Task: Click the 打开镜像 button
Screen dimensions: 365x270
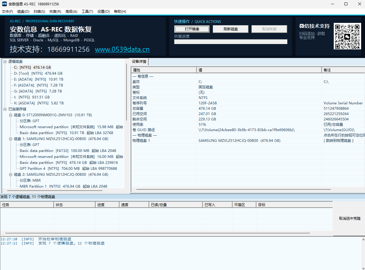Action: click(x=192, y=29)
